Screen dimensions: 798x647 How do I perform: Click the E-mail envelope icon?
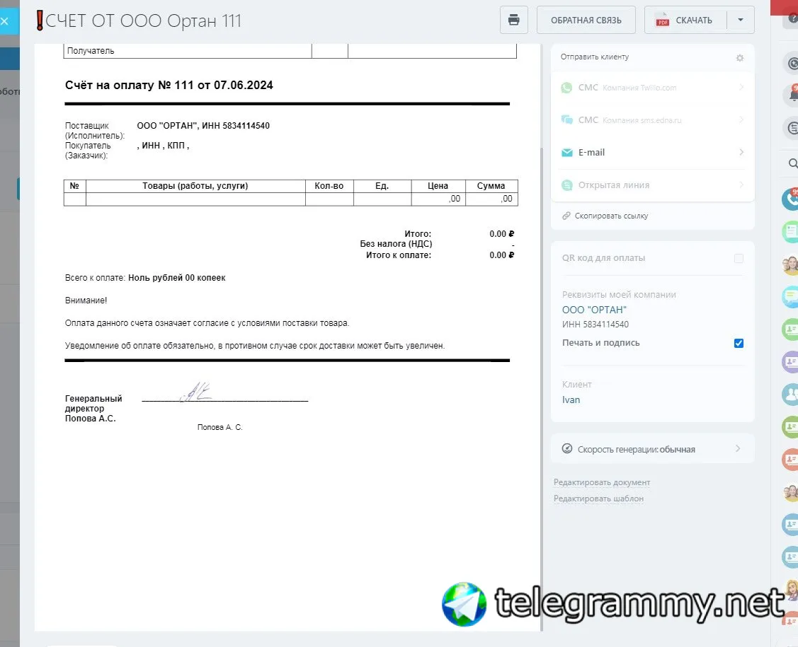566,153
